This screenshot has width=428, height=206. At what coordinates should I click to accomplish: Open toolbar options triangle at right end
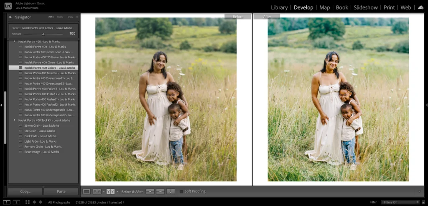pos(419,191)
